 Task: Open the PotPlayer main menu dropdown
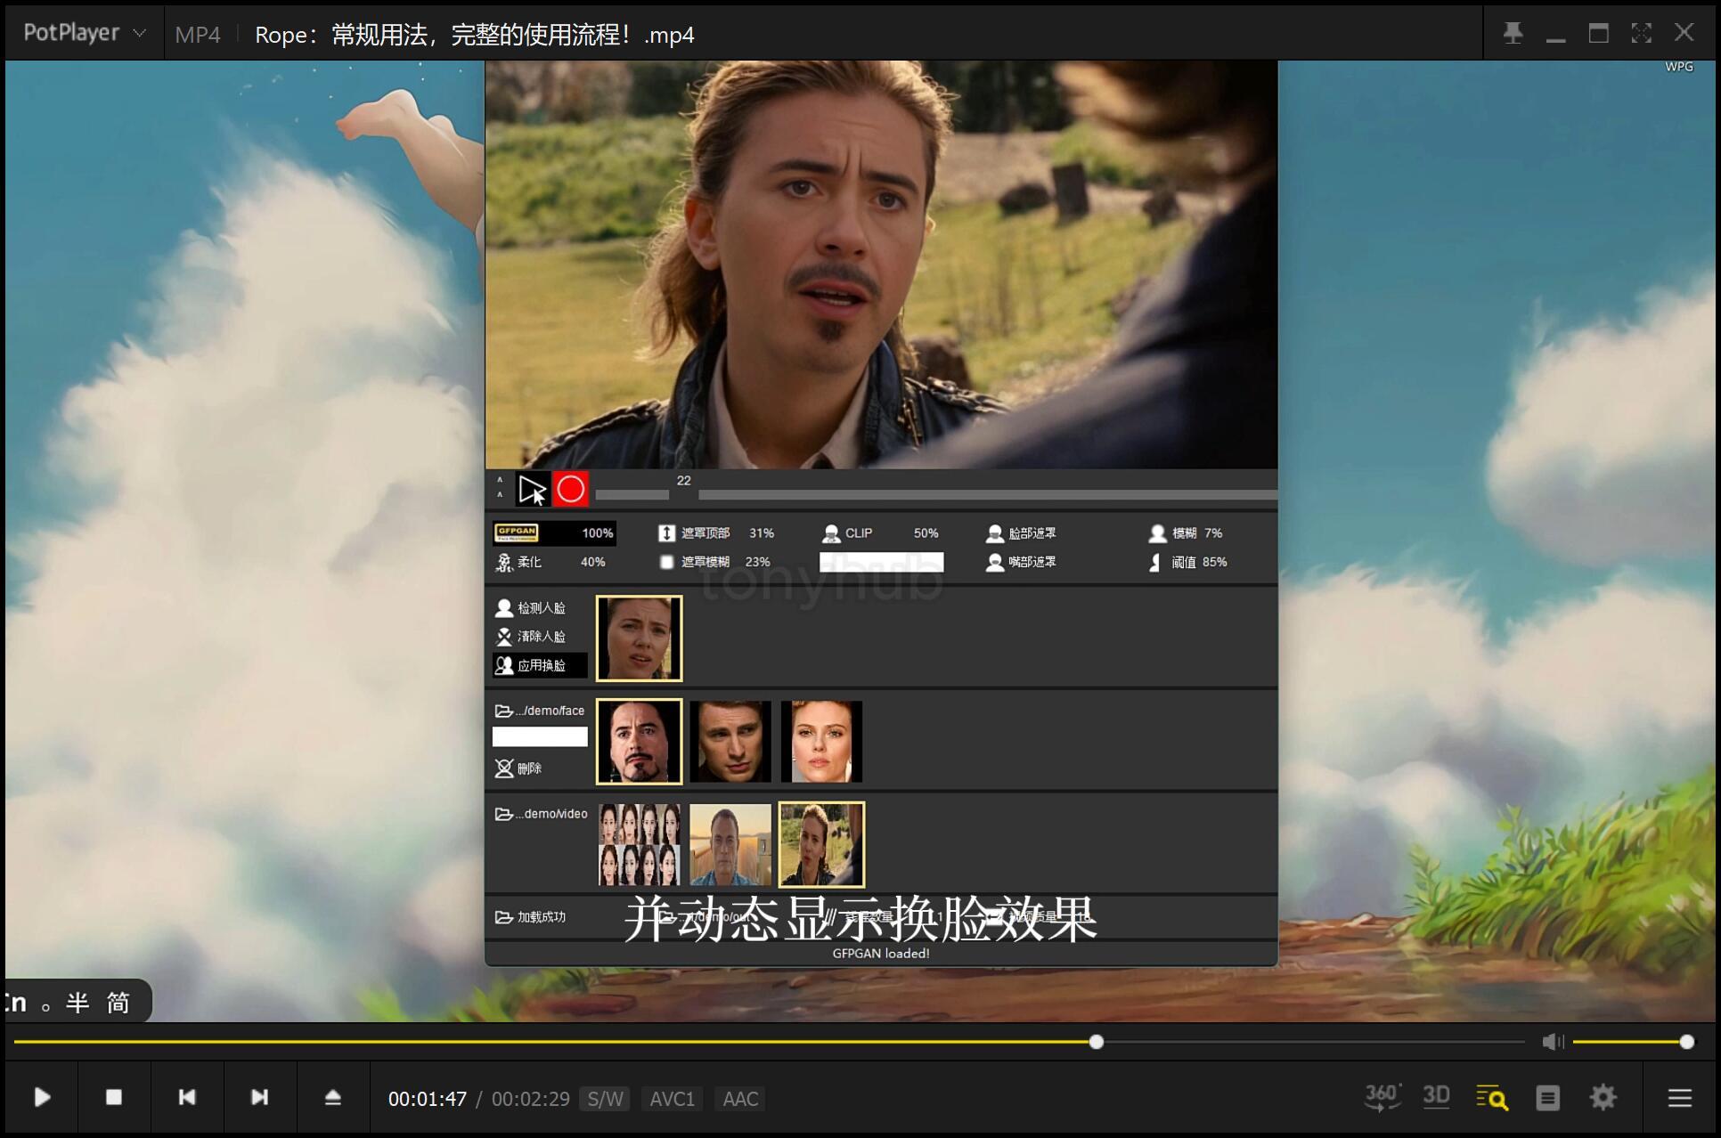tap(85, 33)
